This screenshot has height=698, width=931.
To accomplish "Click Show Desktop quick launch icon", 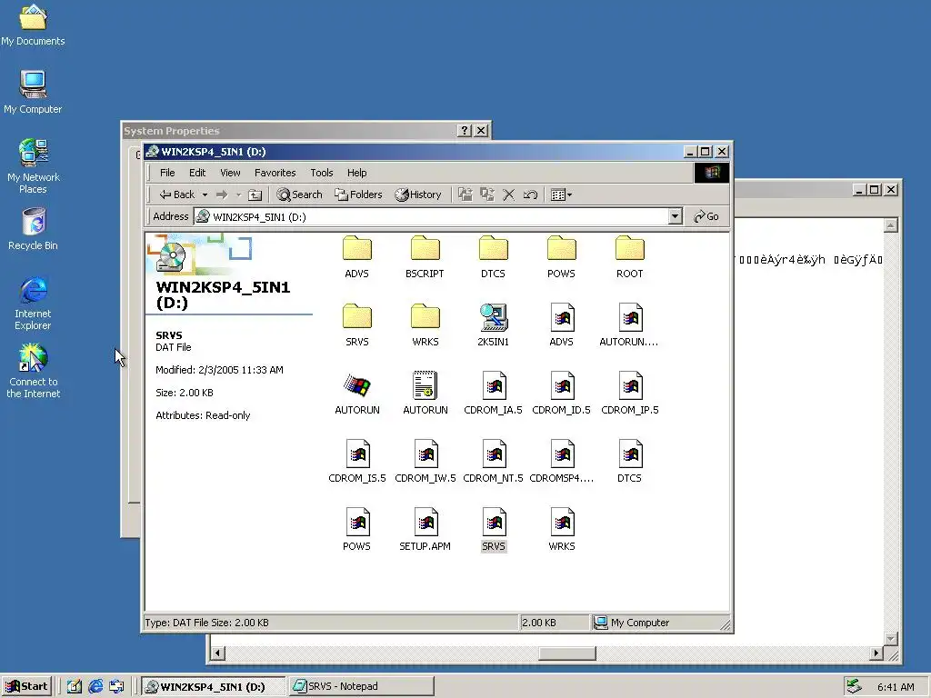I will [75, 687].
